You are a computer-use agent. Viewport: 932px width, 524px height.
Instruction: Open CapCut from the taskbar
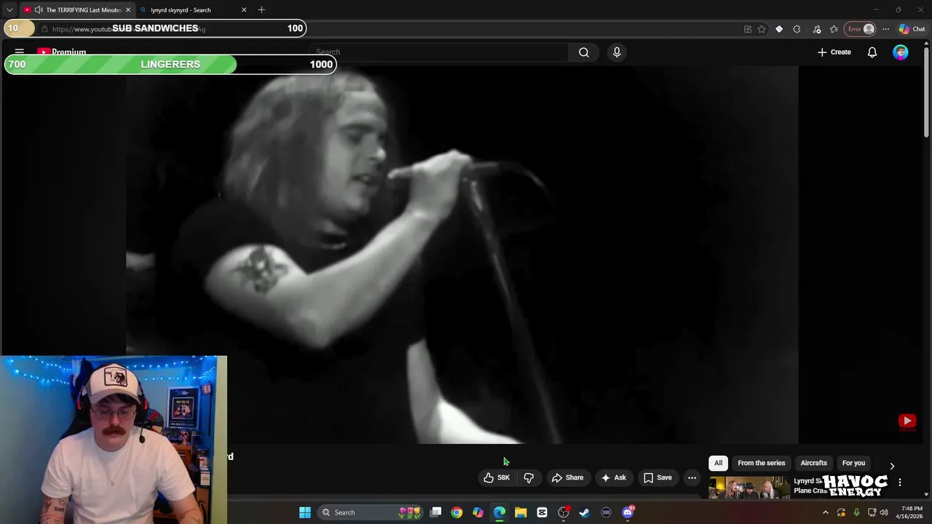542,512
